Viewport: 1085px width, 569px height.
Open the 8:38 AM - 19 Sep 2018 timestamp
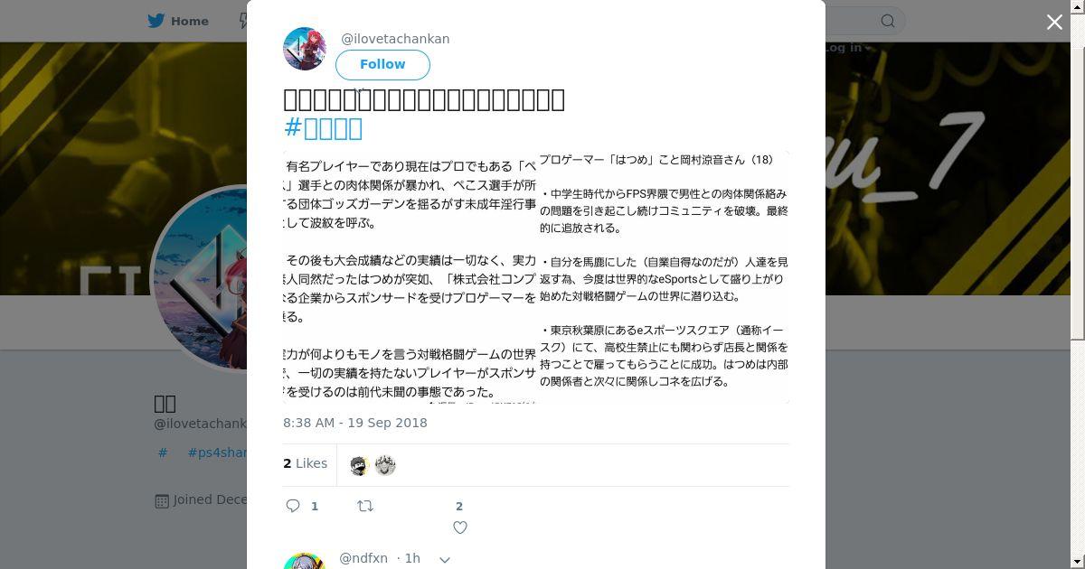(355, 423)
